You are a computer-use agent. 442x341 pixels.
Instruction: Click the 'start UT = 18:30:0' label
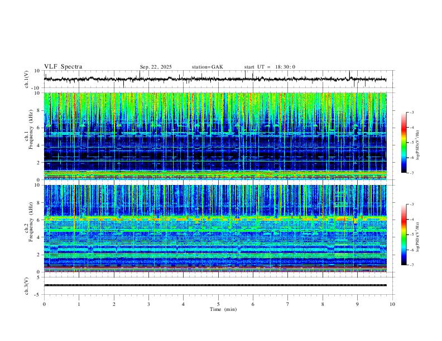pyautogui.click(x=270, y=67)
